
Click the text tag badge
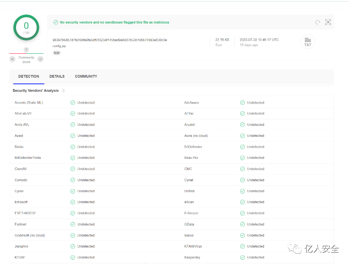(x=57, y=53)
